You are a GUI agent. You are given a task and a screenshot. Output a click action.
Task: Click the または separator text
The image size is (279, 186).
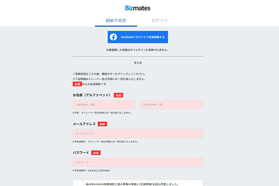pos(138,63)
